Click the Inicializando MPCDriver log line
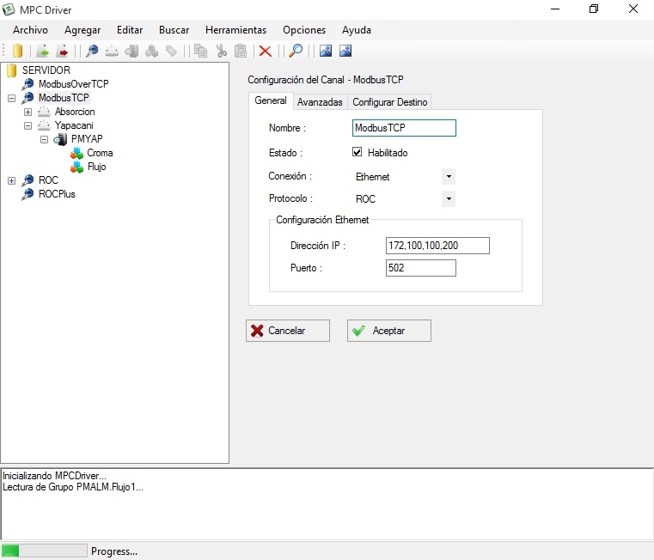This screenshot has height=560, width=654. [x=55, y=476]
